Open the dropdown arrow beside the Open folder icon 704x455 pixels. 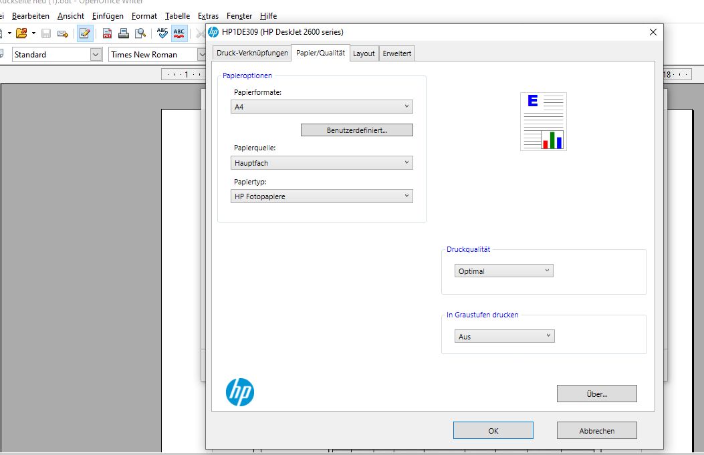point(33,33)
